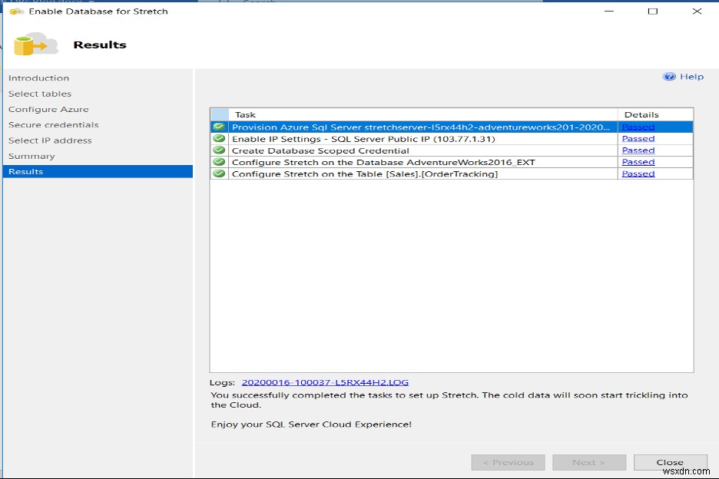The image size is (719, 479).
Task: Select the Provision Azure Sql Server stretchserver row
Action: click(x=452, y=127)
